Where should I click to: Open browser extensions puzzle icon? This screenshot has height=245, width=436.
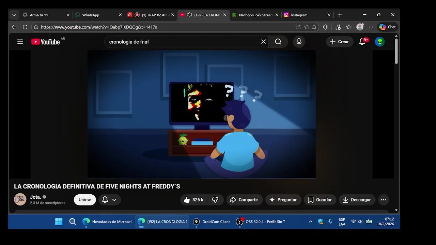(325, 27)
